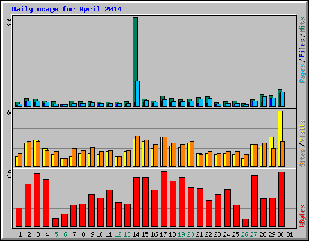This screenshot has height=241, width=309.
Task: Click the day 17 axis label
Action: 163,234
